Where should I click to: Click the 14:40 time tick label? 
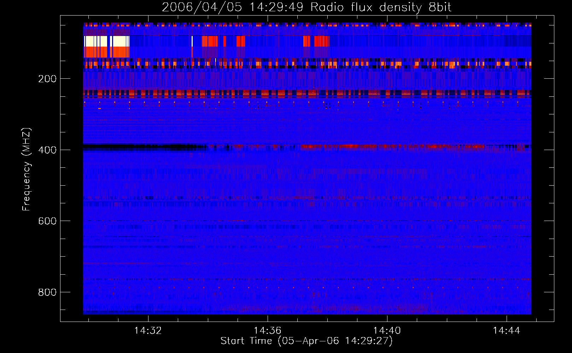tap(387, 330)
